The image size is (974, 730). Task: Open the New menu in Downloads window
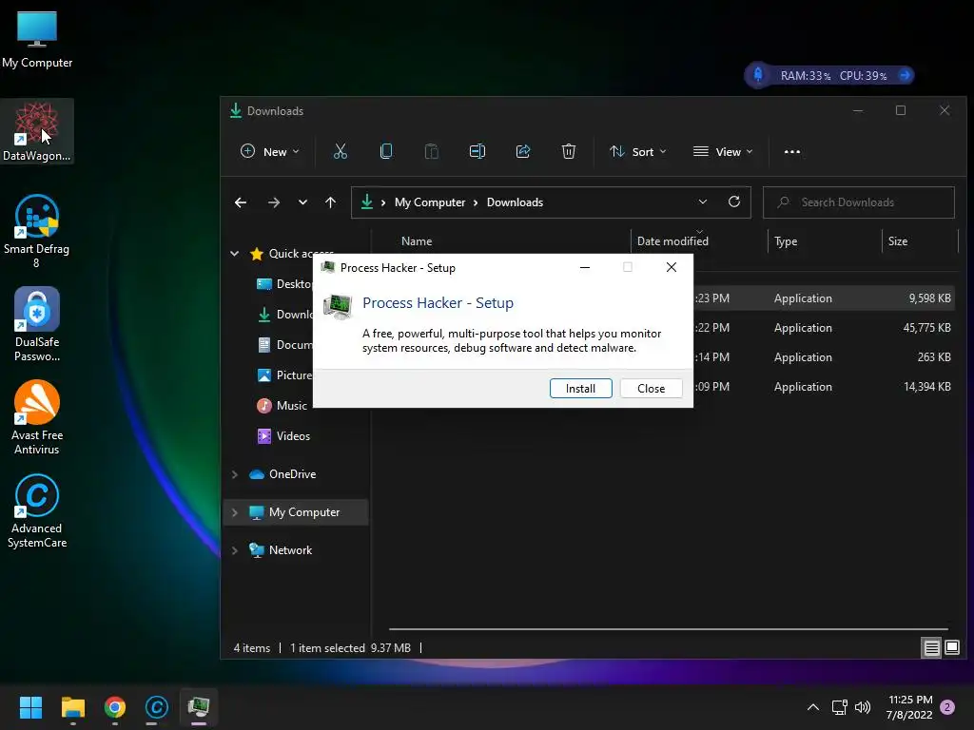click(x=269, y=151)
